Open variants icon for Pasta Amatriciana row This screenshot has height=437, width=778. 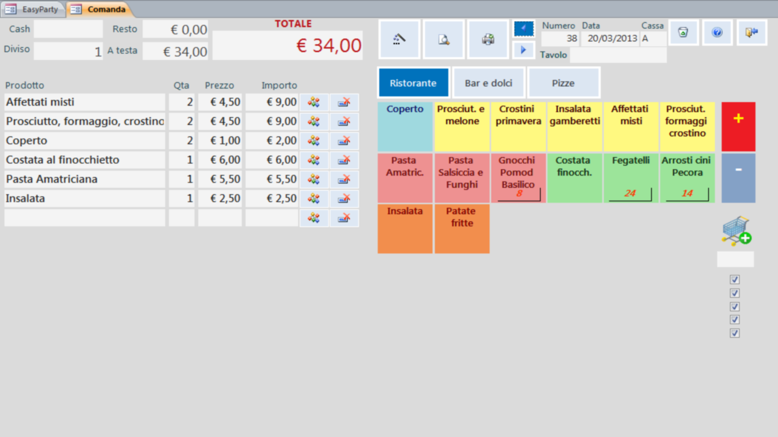(314, 180)
